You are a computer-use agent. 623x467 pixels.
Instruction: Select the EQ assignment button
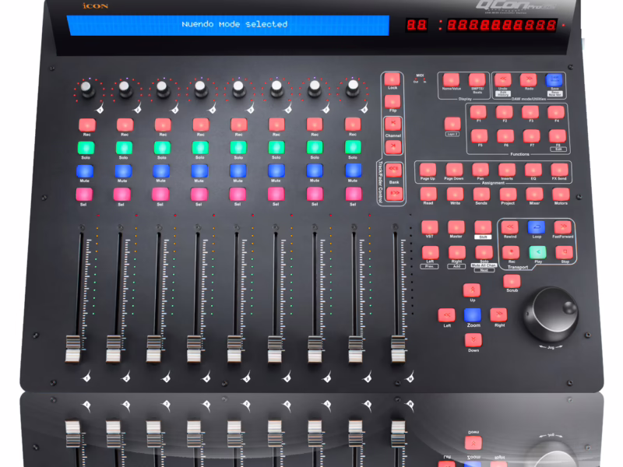coord(533,170)
